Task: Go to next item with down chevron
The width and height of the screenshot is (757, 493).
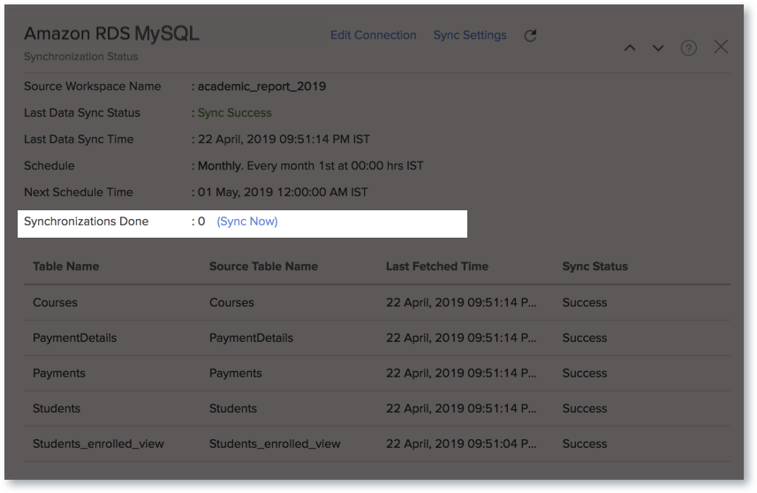Action: click(658, 48)
